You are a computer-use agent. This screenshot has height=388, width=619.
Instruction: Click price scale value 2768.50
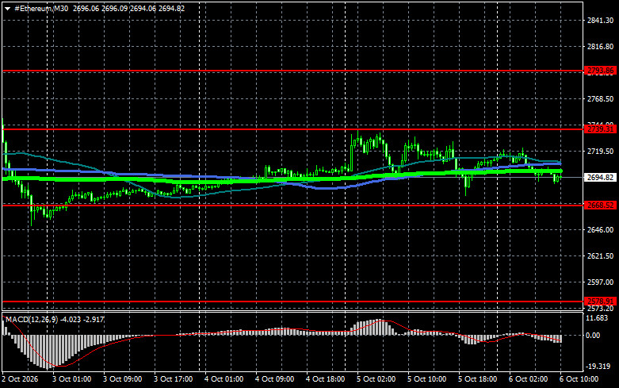[x=600, y=98]
